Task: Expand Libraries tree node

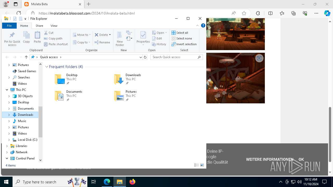Action: point(7,146)
